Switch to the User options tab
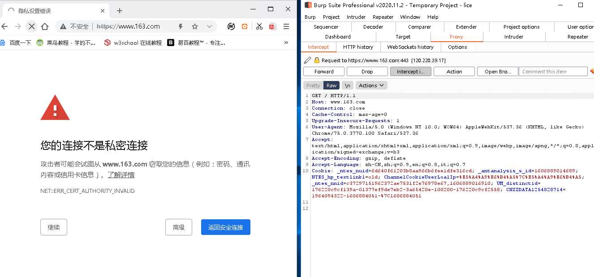594x277 pixels. (575, 27)
